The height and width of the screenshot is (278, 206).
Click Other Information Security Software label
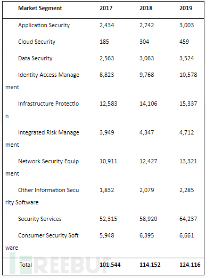pyautogui.click(x=42, y=196)
